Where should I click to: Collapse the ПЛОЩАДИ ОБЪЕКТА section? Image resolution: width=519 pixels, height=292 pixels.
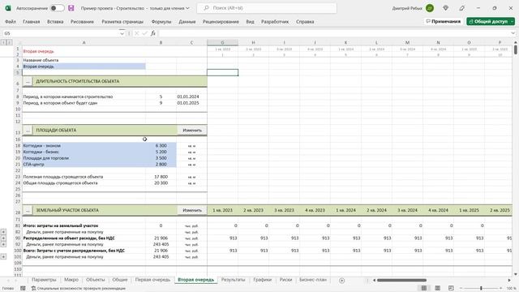click(28, 131)
